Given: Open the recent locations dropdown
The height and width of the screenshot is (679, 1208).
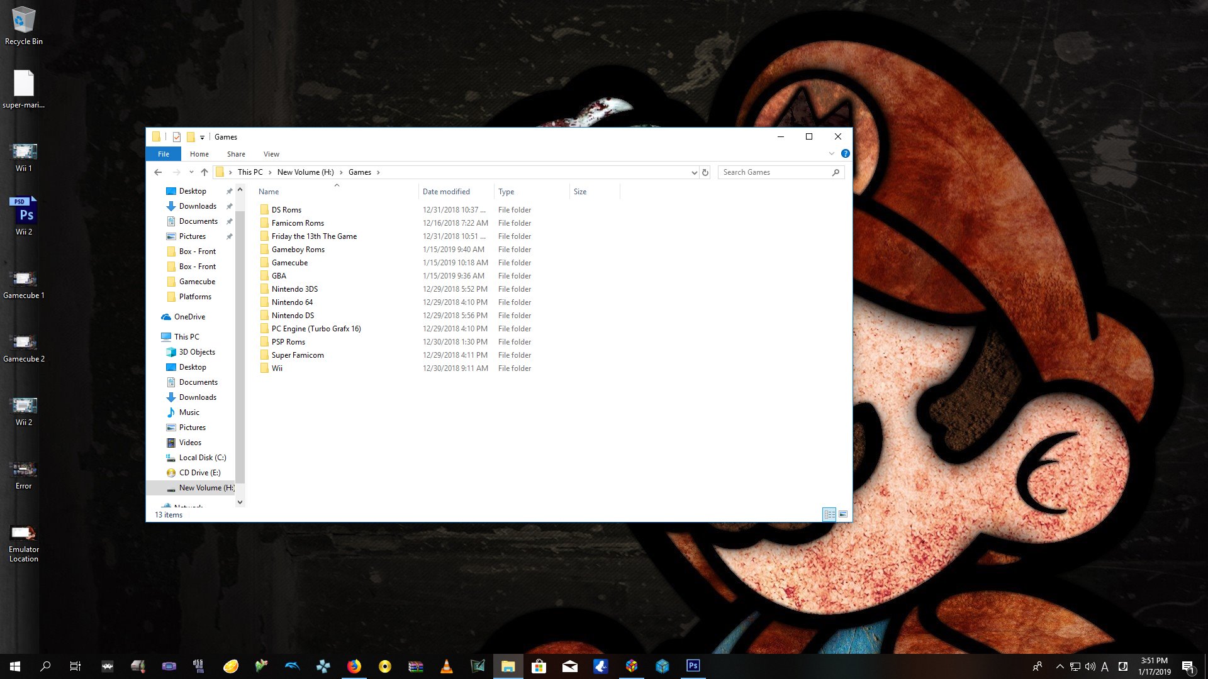Looking at the screenshot, I should [x=191, y=172].
